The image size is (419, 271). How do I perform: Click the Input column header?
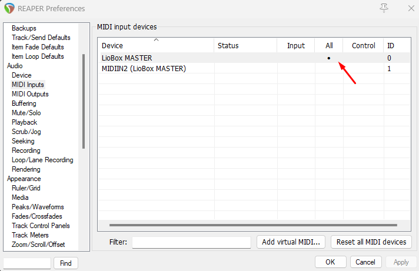tap(296, 45)
